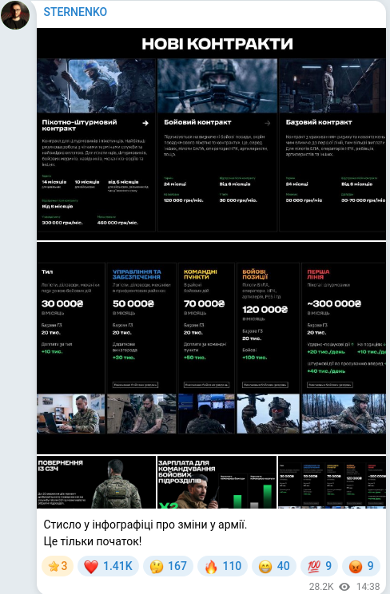
Task: Add thinking face reaction with 167
Action: pos(168,566)
